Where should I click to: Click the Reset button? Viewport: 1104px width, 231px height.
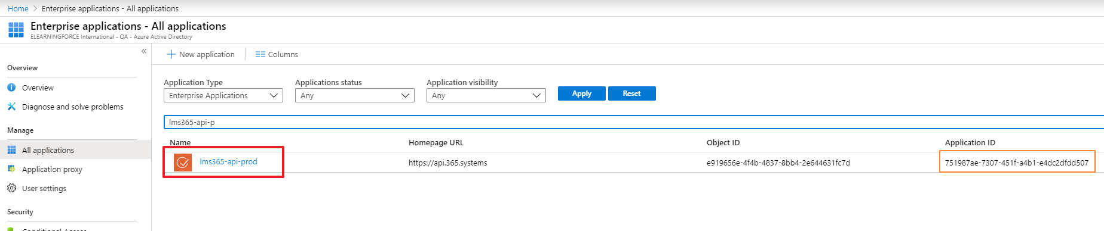(632, 93)
